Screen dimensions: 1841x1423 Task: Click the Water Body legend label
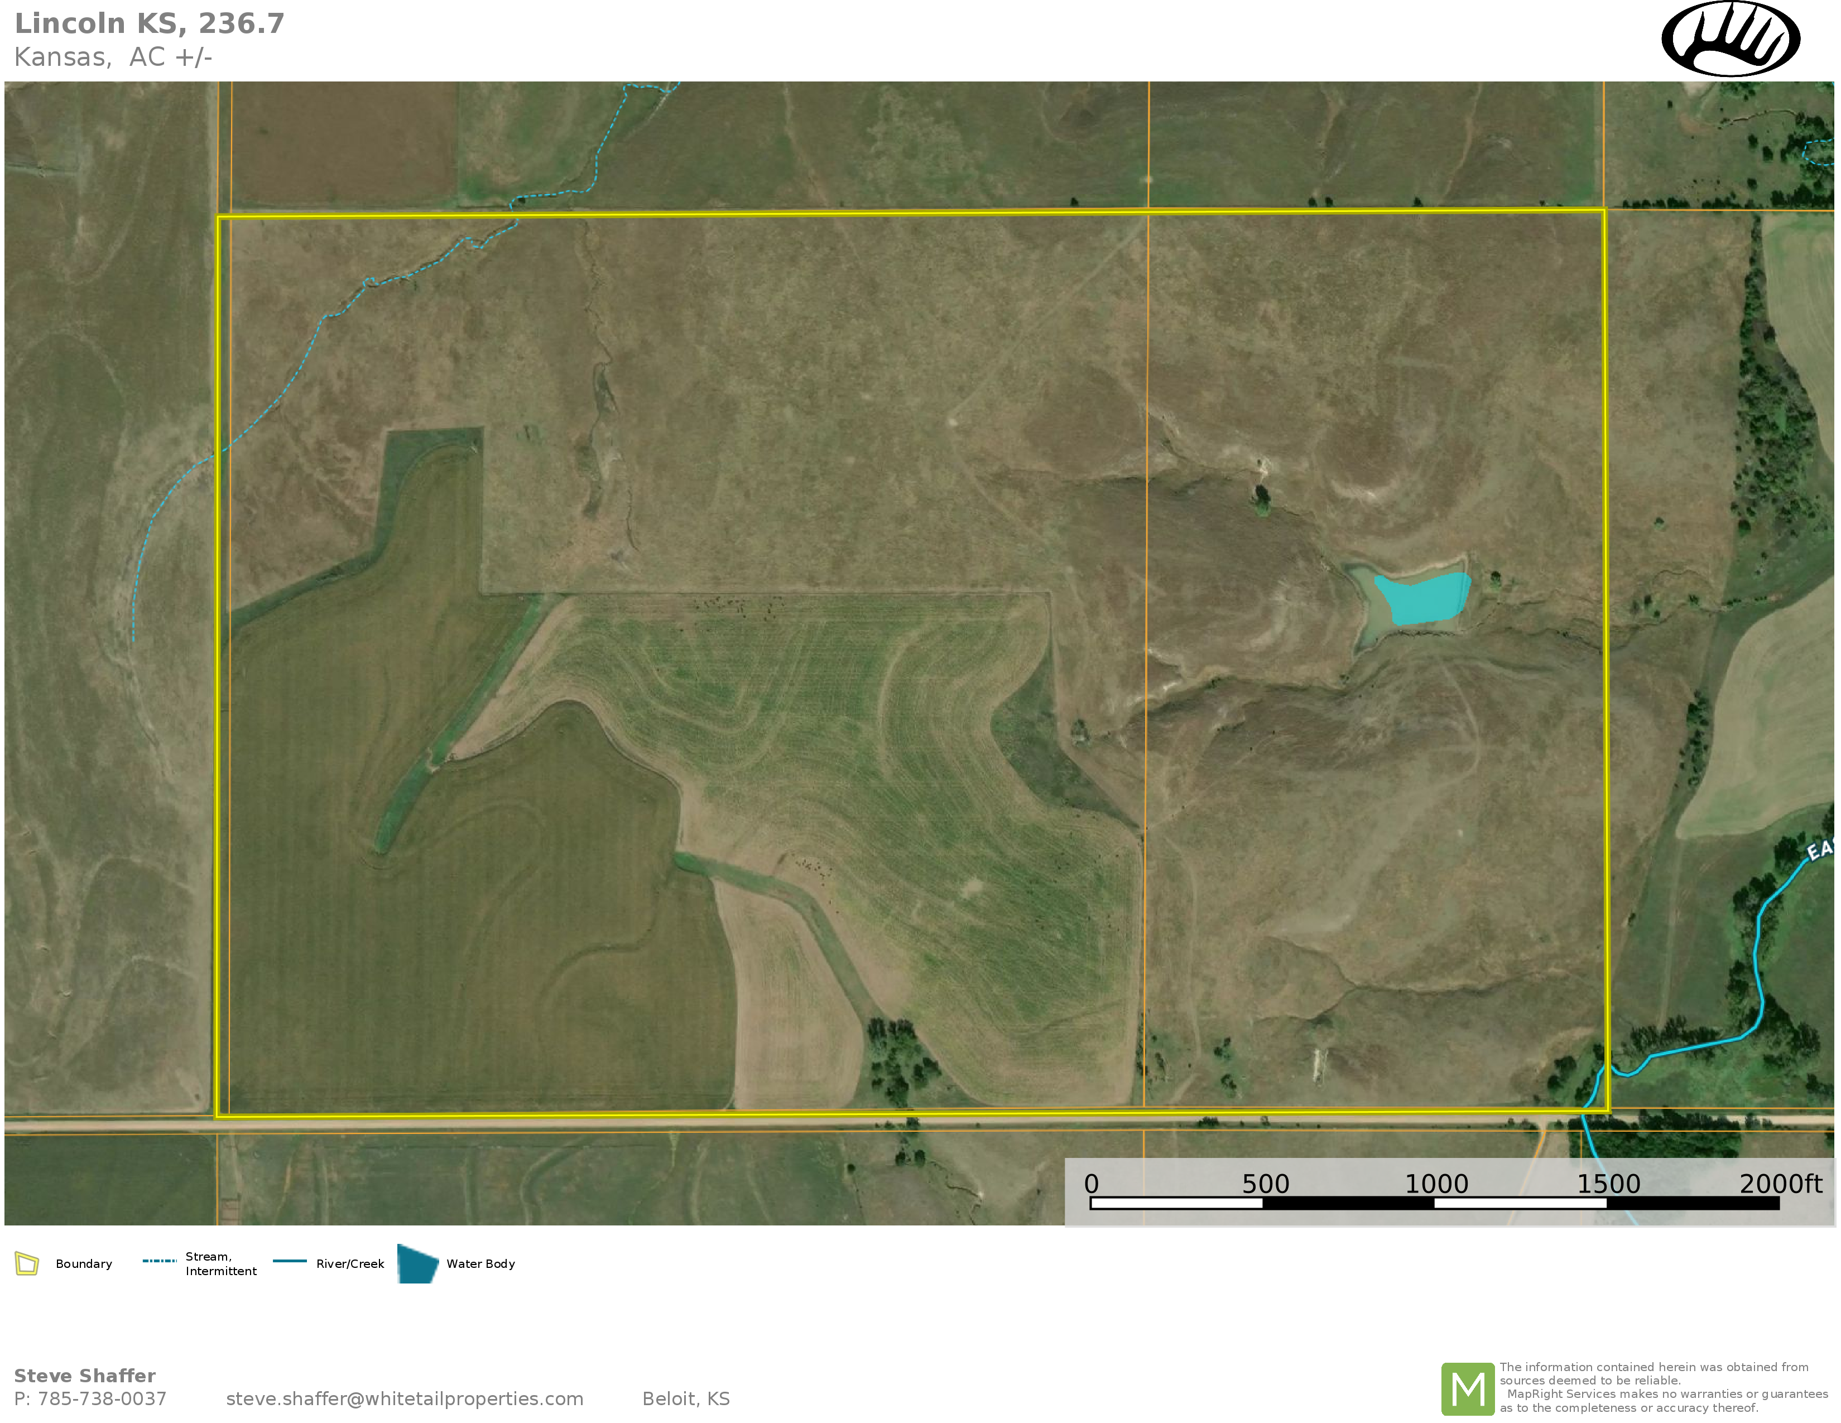tap(480, 1263)
